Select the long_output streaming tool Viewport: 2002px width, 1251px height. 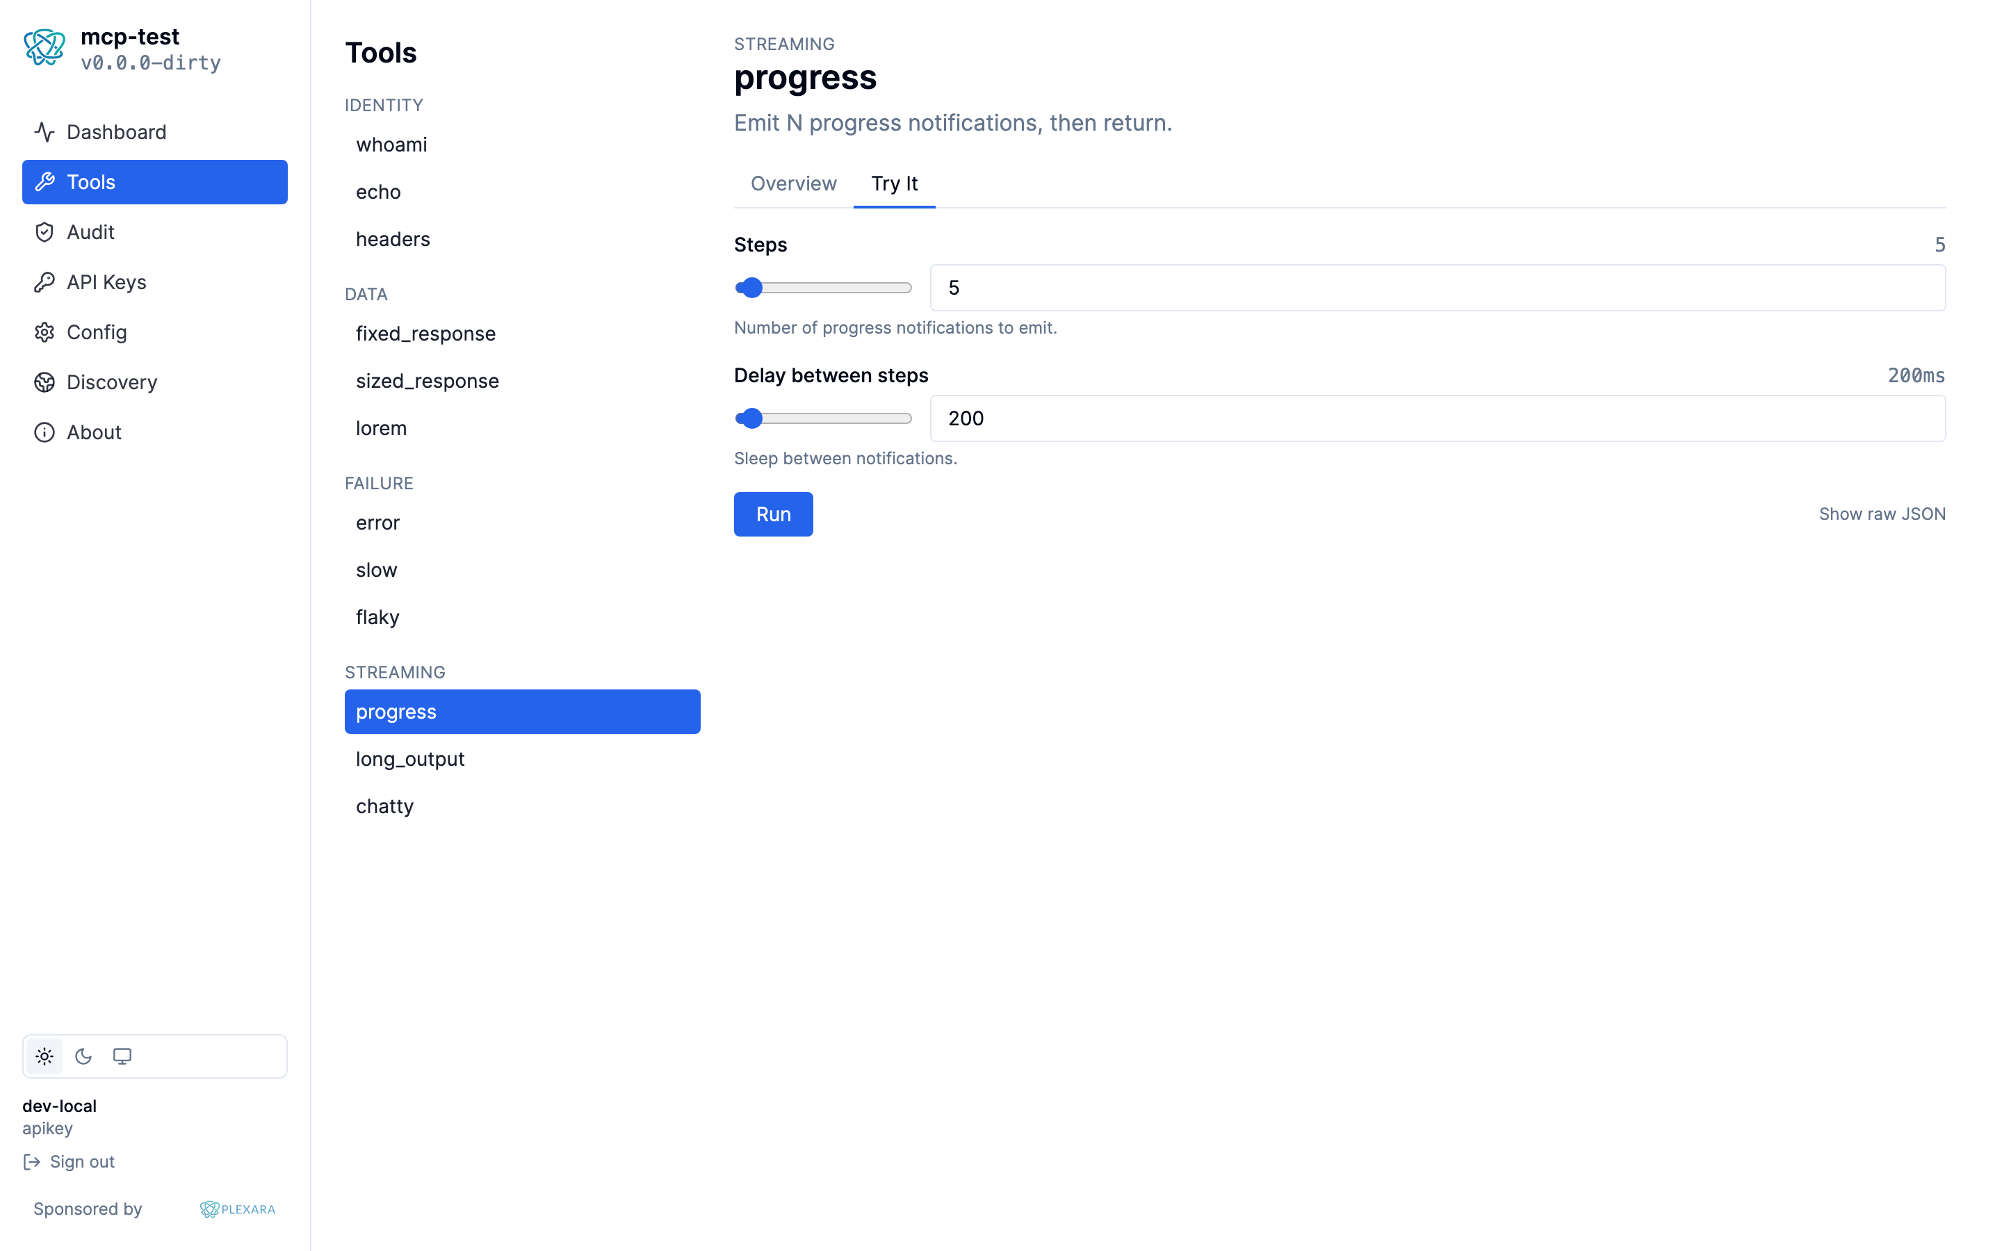[410, 759]
